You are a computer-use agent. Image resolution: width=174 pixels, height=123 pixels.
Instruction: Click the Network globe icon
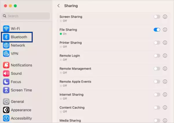6,45
